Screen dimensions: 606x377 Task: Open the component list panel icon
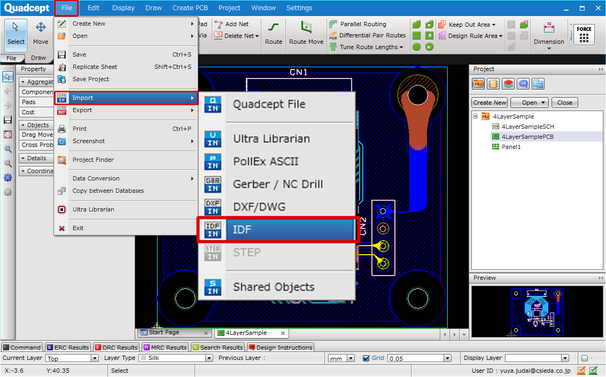click(x=493, y=84)
